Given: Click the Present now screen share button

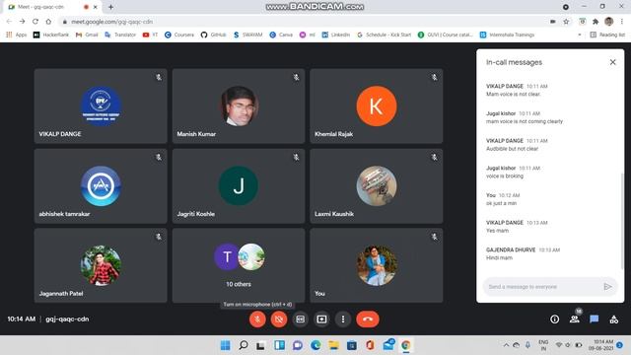Looking at the screenshot, I should [x=321, y=319].
